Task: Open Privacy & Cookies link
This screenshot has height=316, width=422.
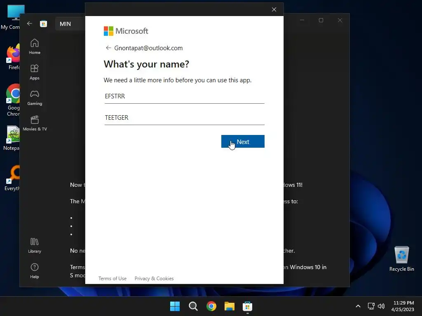Action: coord(154,279)
